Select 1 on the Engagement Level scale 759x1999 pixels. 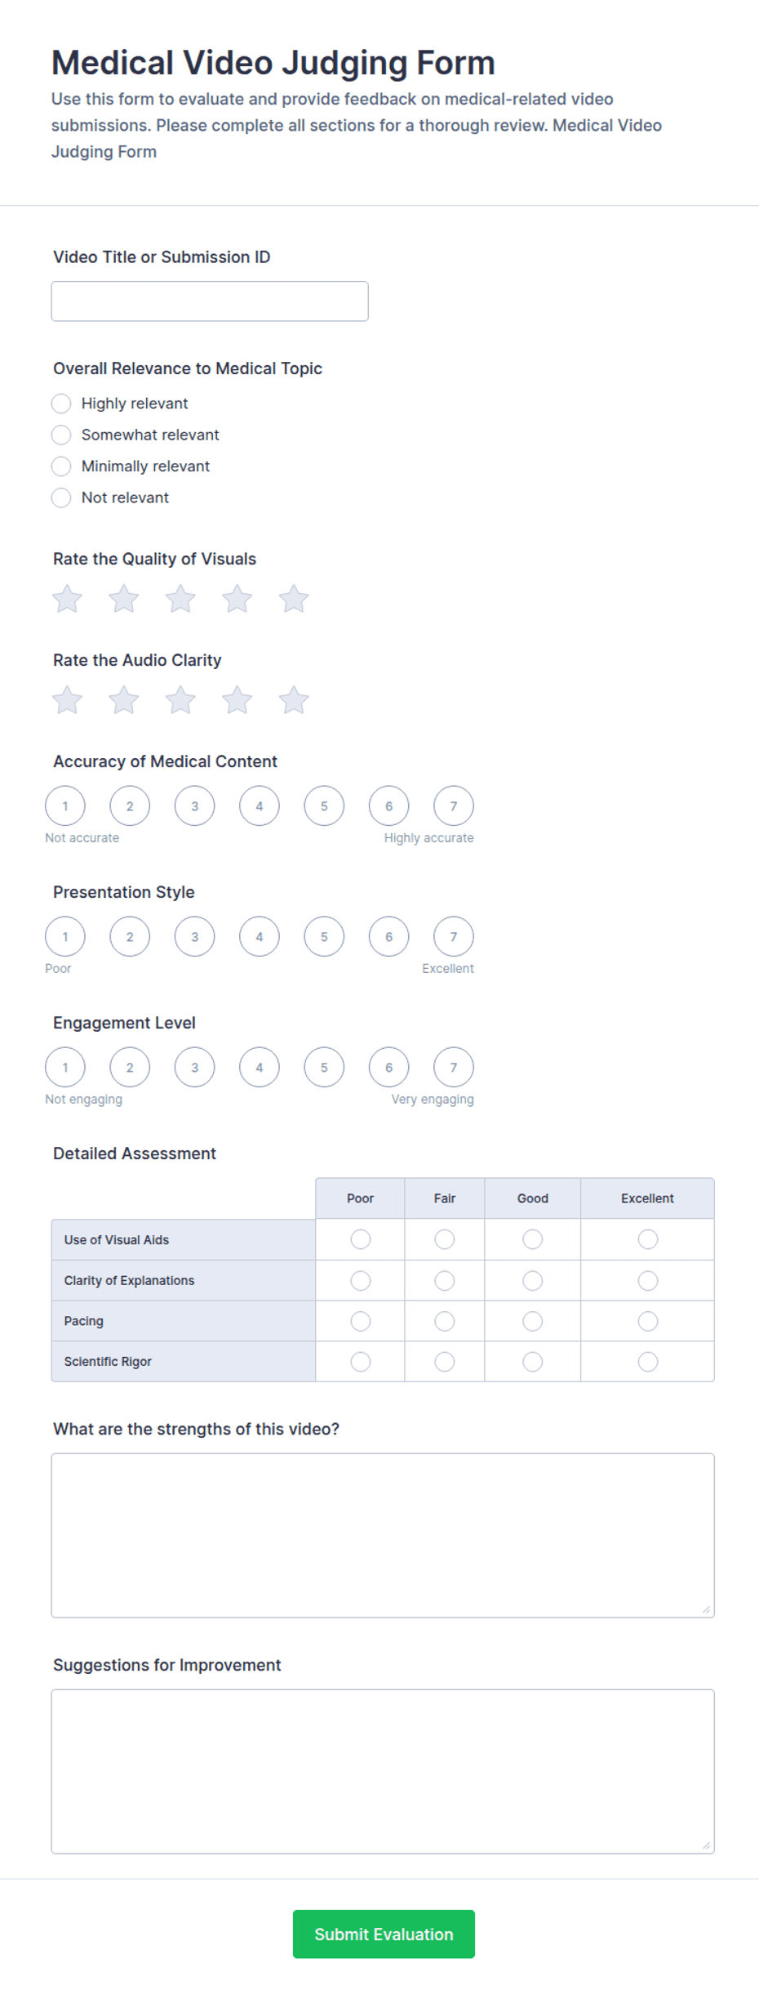click(65, 1068)
